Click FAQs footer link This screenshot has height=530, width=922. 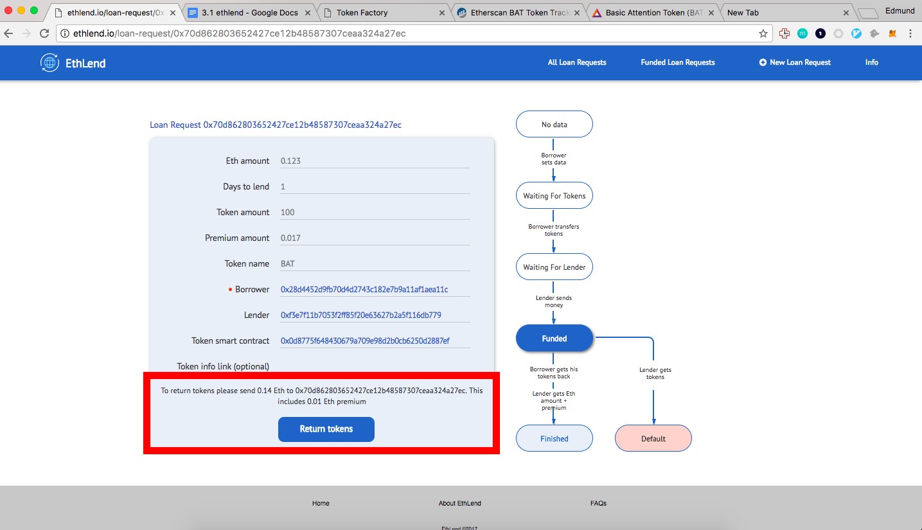coord(598,503)
